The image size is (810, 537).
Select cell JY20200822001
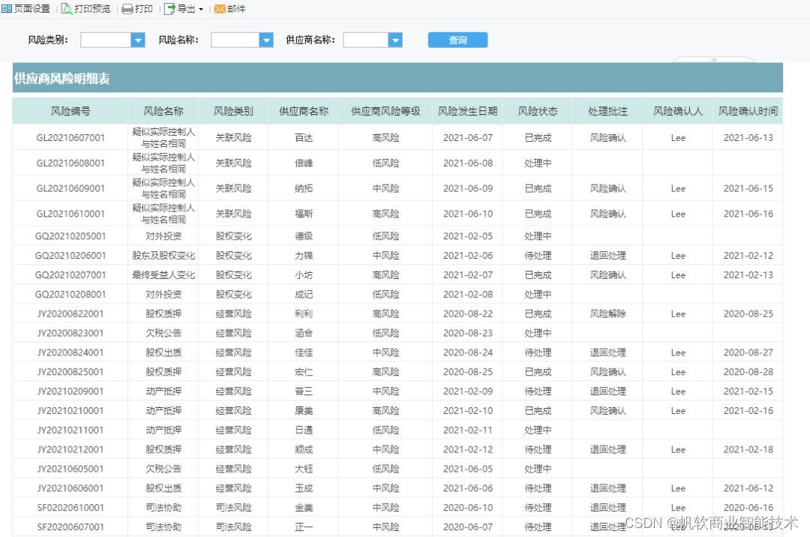tap(70, 314)
